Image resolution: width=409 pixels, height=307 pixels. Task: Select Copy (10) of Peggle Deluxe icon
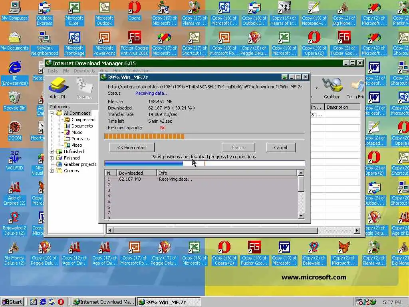[44, 253]
